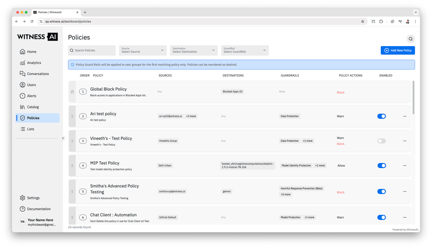
Task: Expand '+1 more' guardrails on Vineeth's - Test Policy
Action: pos(308,141)
